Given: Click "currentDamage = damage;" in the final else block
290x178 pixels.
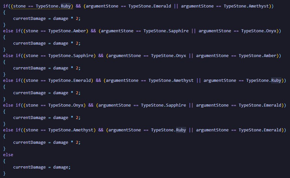Looking at the screenshot, I should (x=42, y=167).
